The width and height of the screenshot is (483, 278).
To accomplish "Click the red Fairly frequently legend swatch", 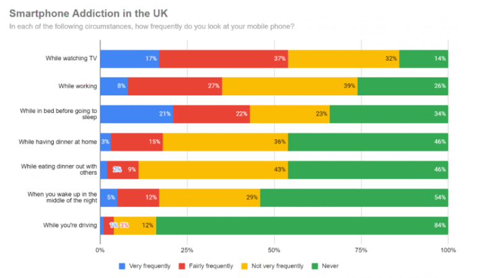I will pos(182,266).
